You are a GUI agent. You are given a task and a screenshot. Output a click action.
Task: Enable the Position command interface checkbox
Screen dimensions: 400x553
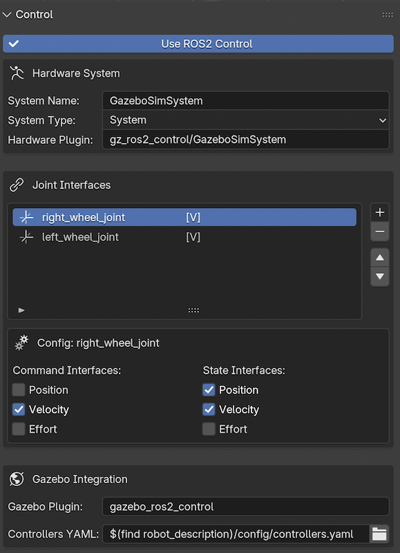19,390
